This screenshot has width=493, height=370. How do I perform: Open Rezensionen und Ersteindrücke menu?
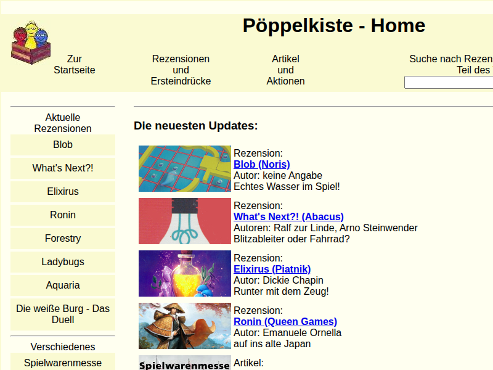[181, 70]
